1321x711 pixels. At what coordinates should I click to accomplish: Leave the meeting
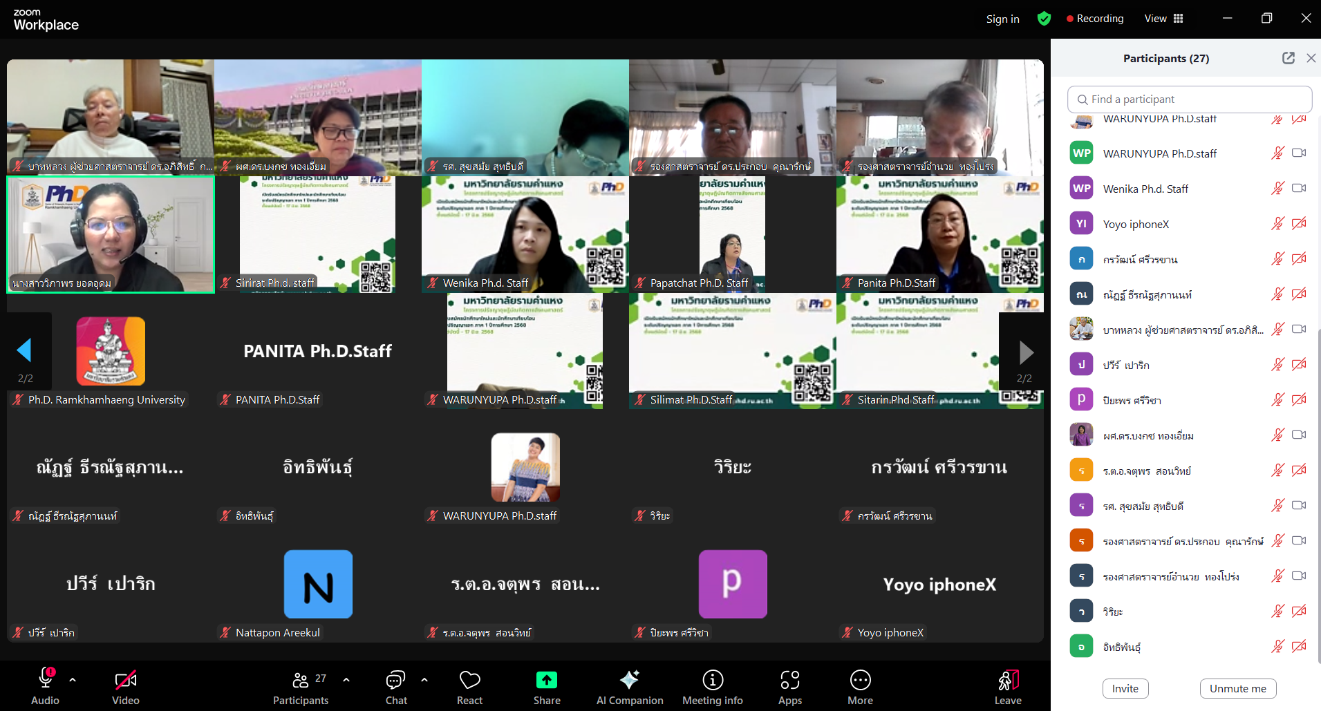point(1008,685)
